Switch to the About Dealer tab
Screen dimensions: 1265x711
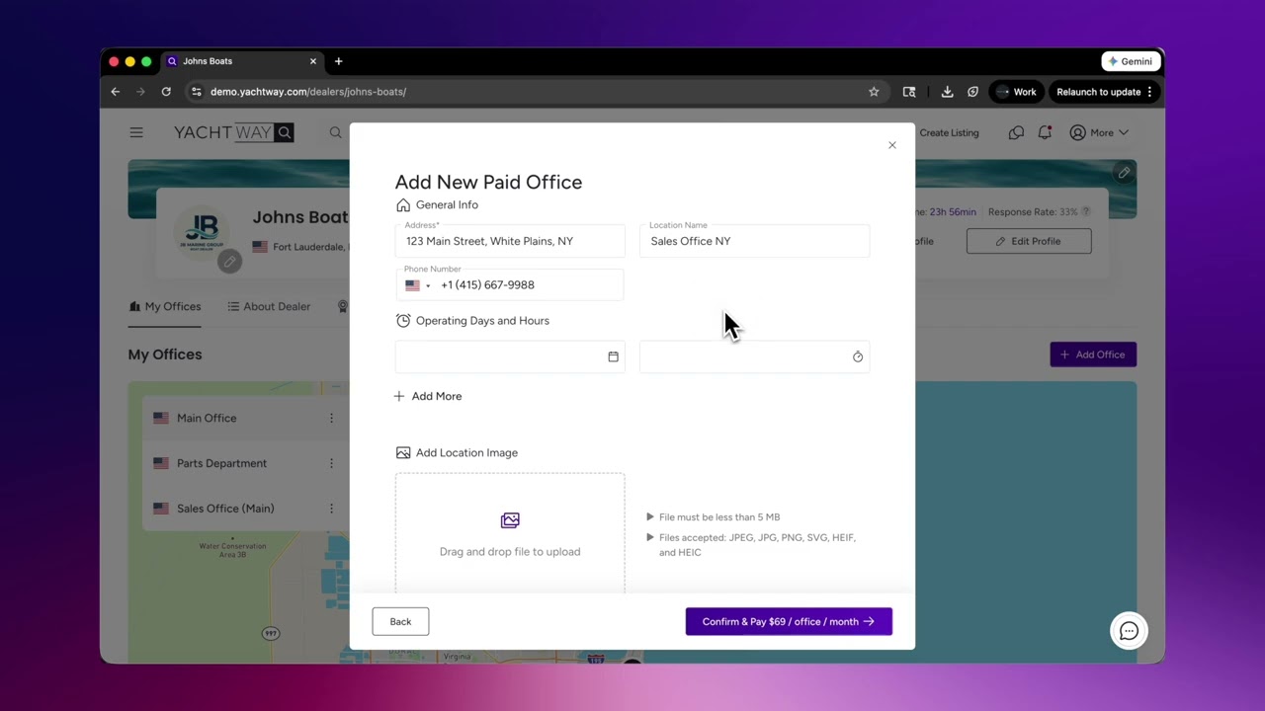coord(277,306)
